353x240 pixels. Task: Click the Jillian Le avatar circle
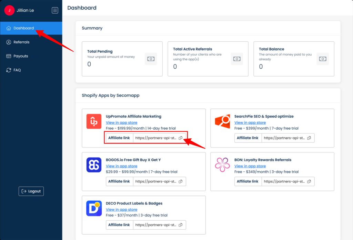pos(9,10)
